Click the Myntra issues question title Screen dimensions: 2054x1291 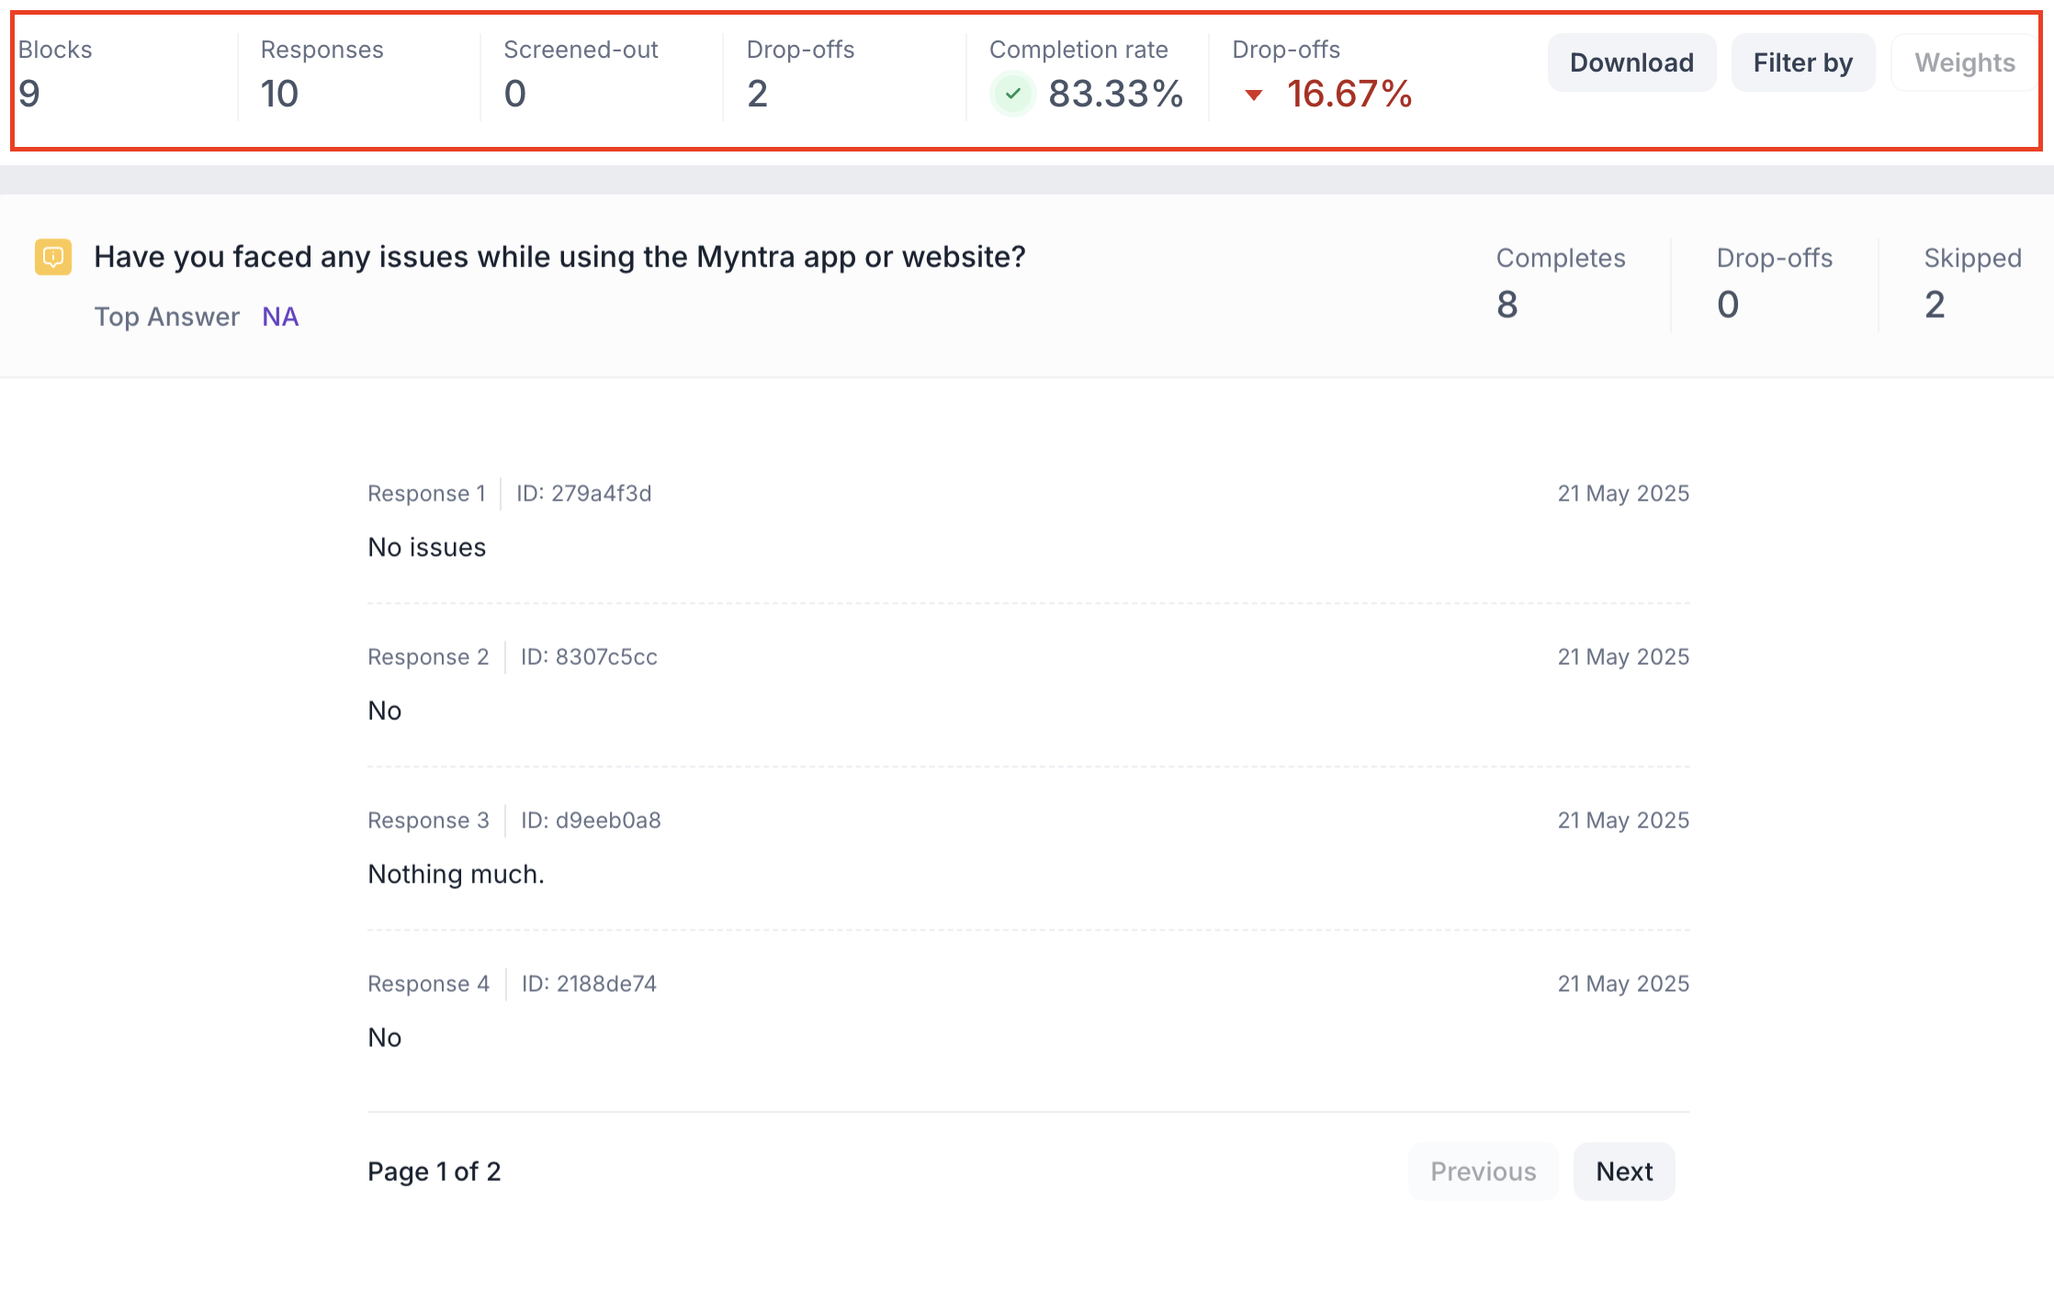[559, 257]
